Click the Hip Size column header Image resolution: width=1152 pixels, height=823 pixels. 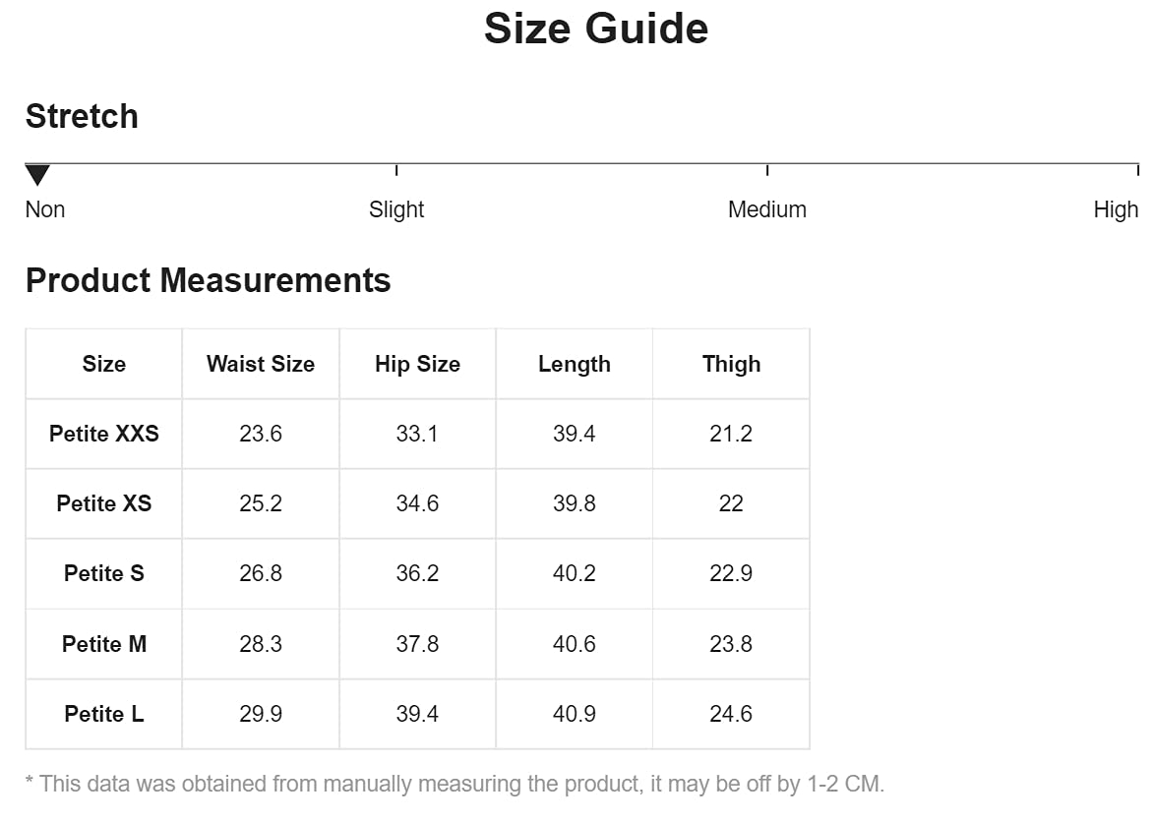[x=417, y=364]
